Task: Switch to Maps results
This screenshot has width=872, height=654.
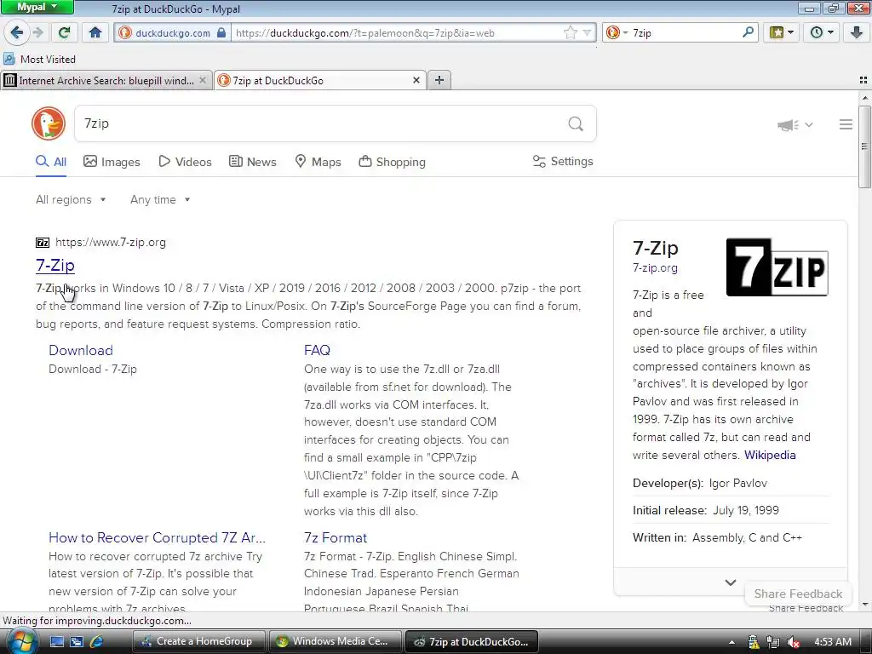Action: pyautogui.click(x=318, y=162)
